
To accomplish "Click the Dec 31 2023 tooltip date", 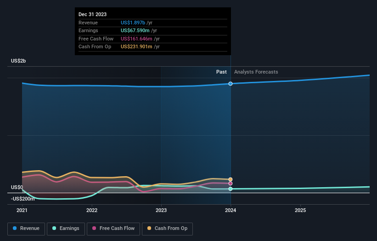I will tap(93, 14).
